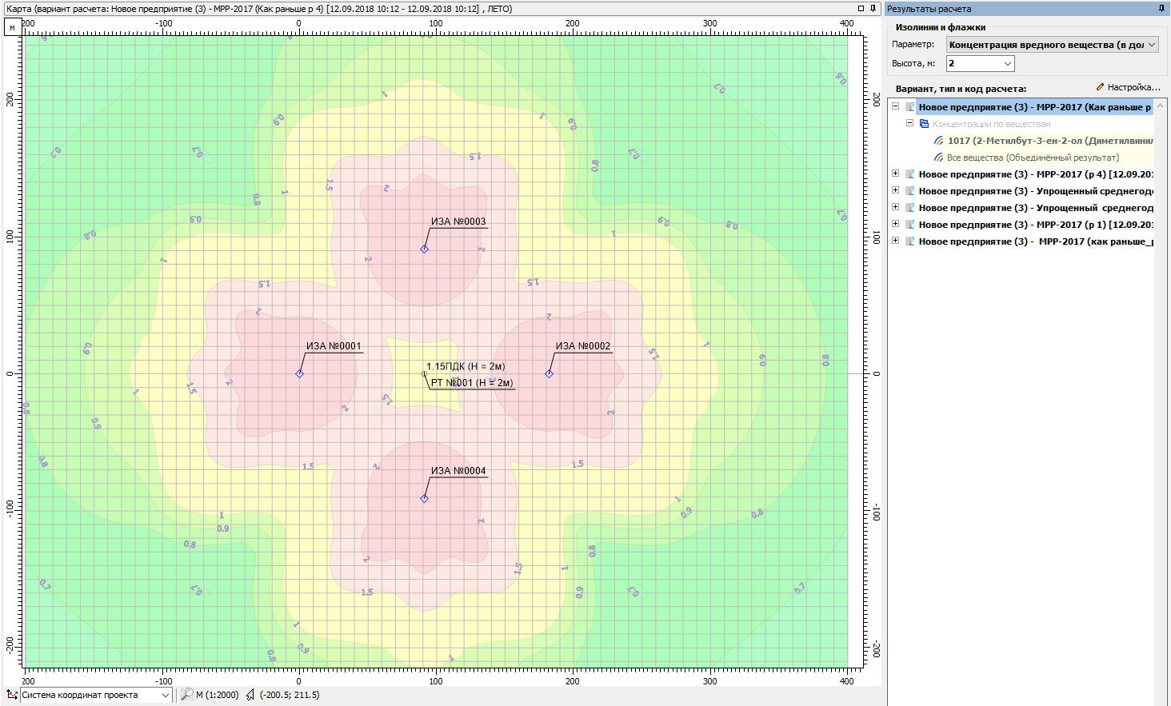Open the Система координат проекта dropdown
The image size is (1171, 706).
tap(166, 695)
